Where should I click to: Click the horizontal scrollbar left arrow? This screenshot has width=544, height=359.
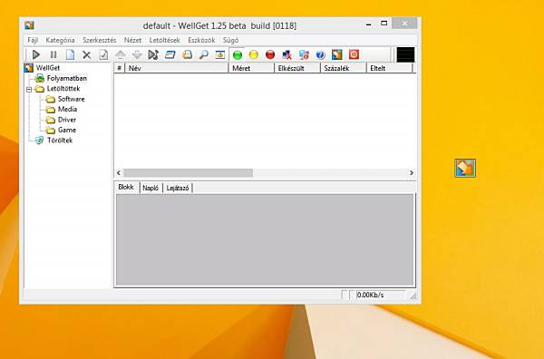[x=119, y=173]
